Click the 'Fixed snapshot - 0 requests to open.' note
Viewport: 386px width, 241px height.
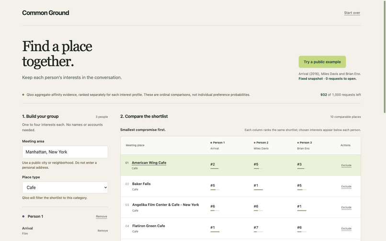pos(328,79)
